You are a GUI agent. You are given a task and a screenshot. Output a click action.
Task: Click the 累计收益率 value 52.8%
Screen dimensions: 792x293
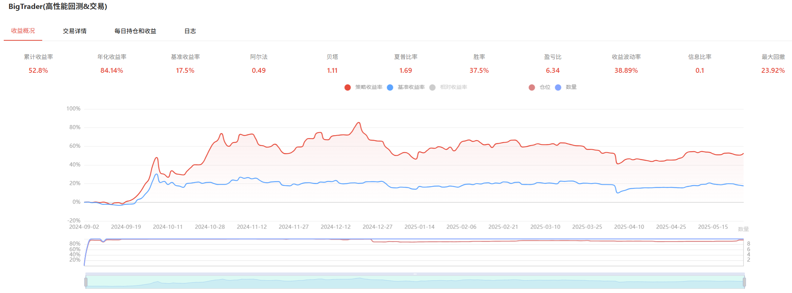click(38, 71)
